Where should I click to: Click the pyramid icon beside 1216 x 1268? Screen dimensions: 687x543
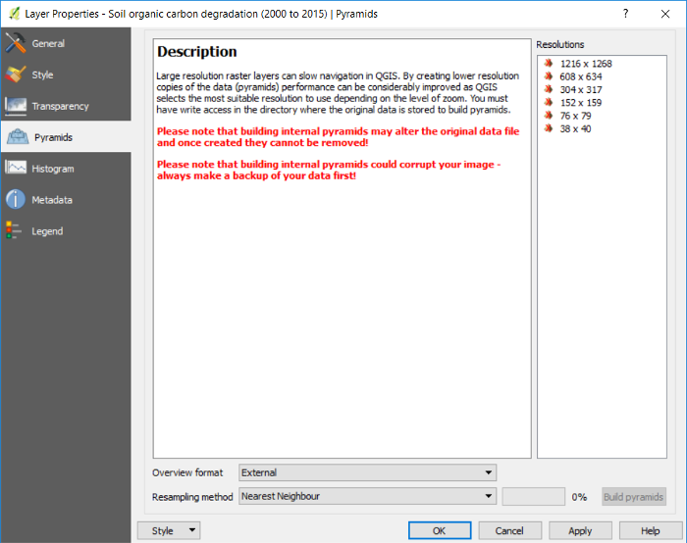[x=548, y=64]
